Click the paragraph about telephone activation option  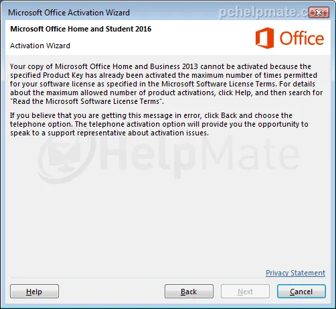[x=159, y=124]
